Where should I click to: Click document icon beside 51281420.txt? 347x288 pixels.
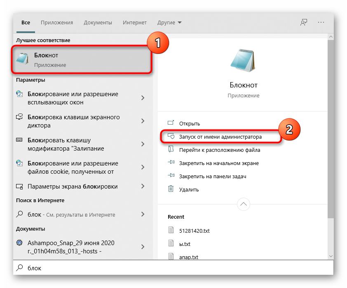tap(171, 230)
